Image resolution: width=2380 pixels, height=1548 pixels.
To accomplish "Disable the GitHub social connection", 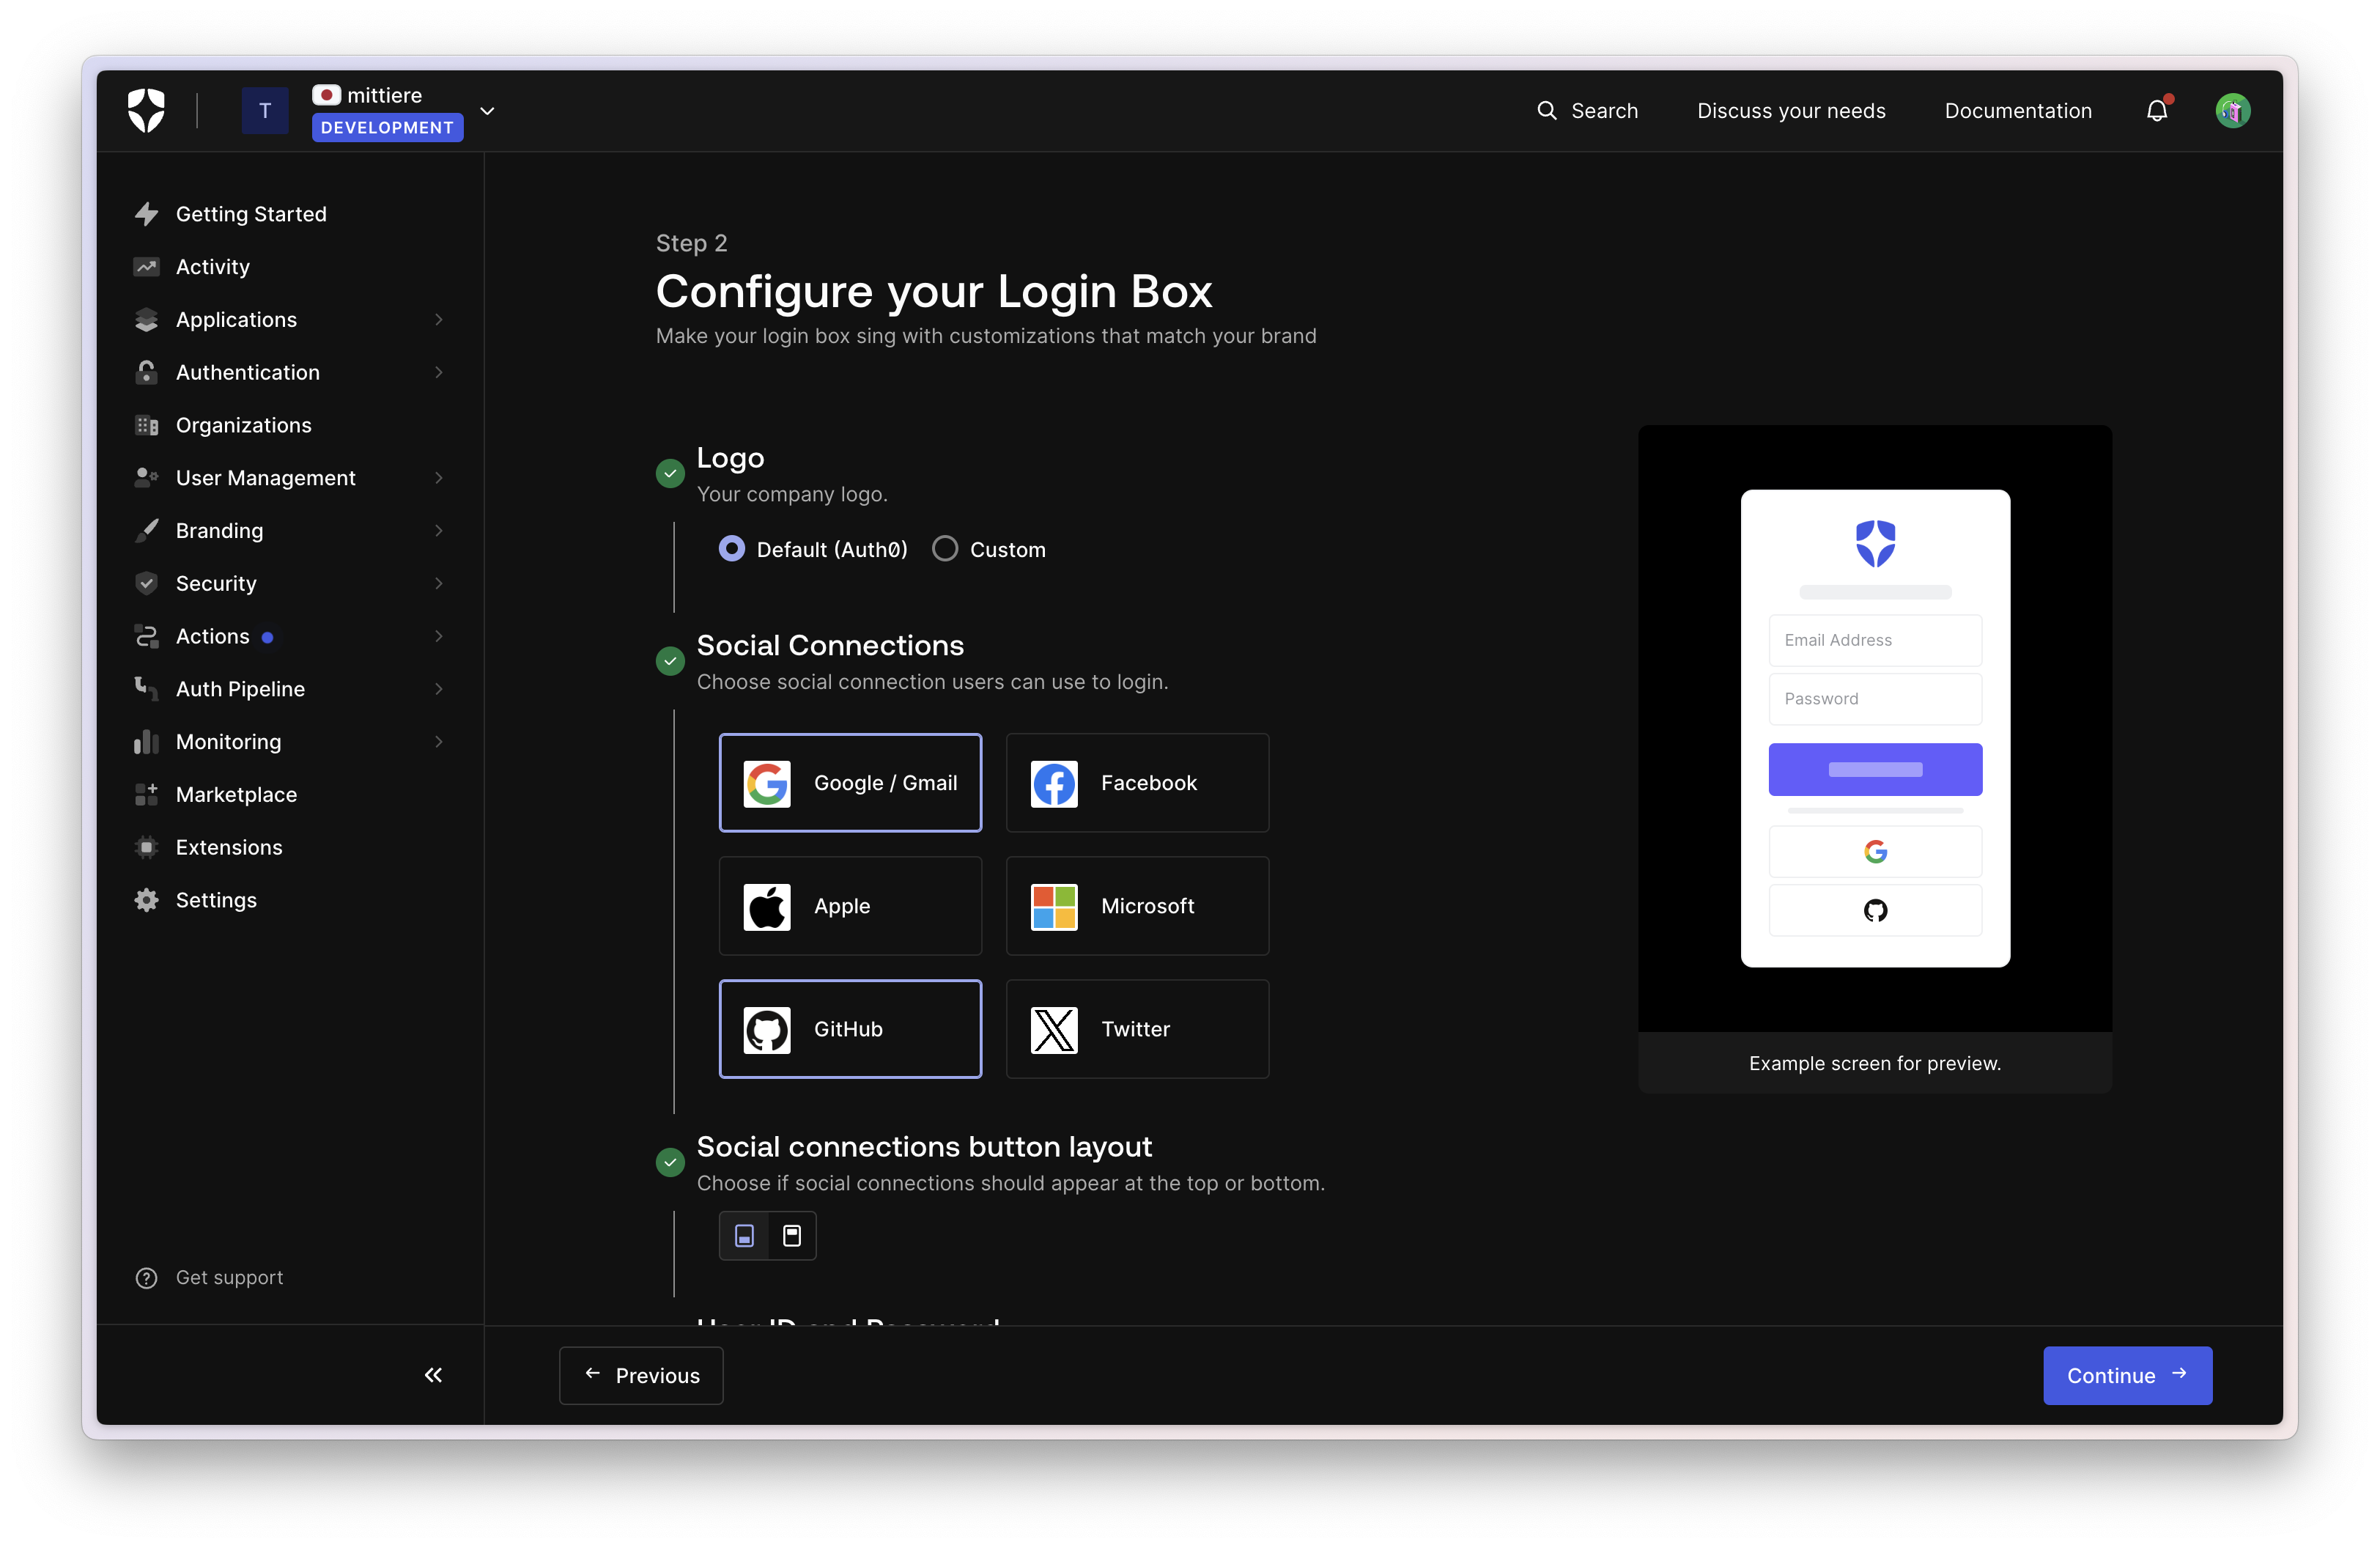I will 850,1029.
